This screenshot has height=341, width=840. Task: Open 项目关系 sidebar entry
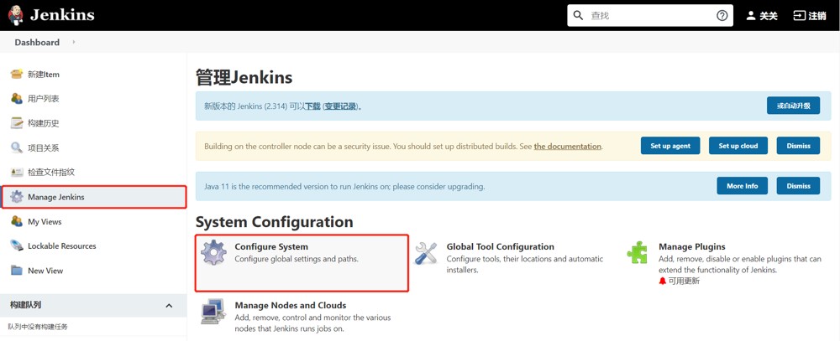(x=44, y=148)
